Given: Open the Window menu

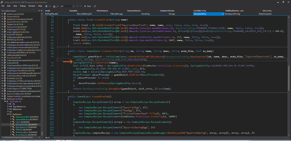Looking at the screenshot, I should pos(32,6).
